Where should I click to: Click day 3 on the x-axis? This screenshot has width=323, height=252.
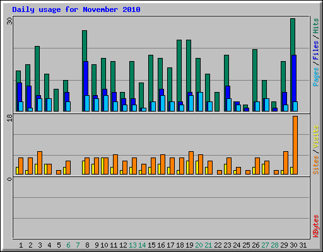[40, 245]
